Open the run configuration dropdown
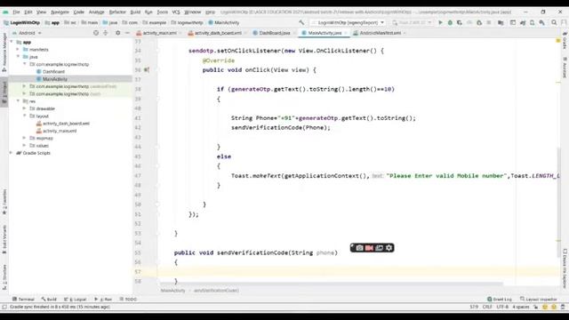This screenshot has height=320, width=569. [x=348, y=22]
